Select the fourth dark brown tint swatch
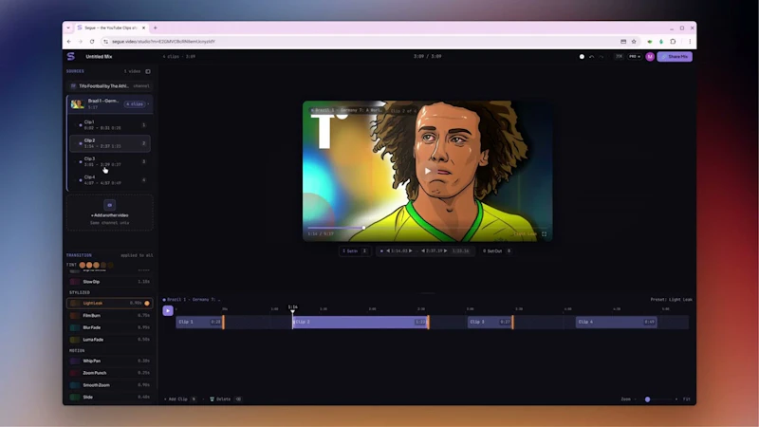 (x=103, y=265)
